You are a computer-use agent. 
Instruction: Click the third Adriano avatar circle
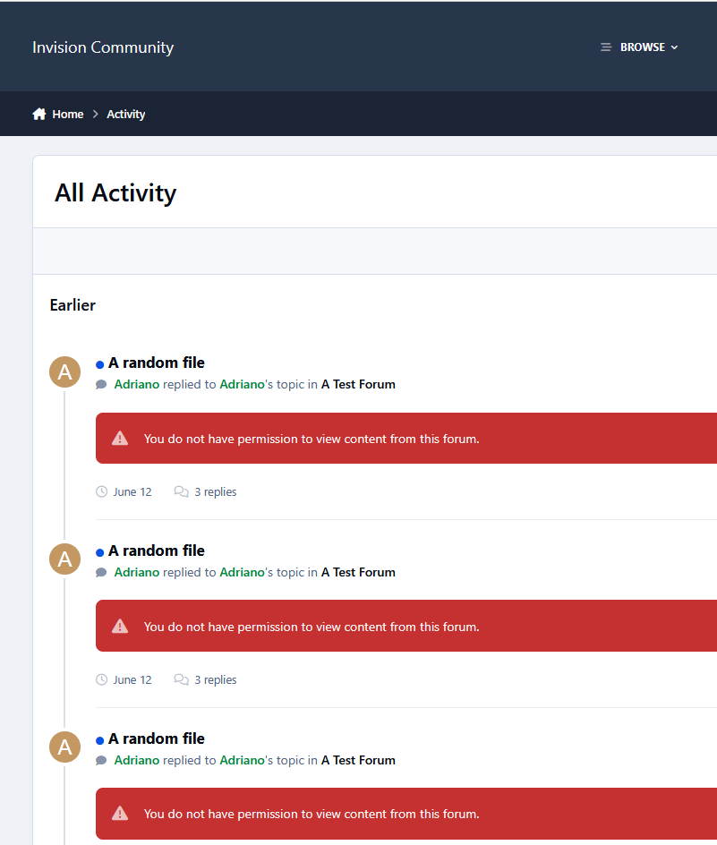click(x=64, y=747)
